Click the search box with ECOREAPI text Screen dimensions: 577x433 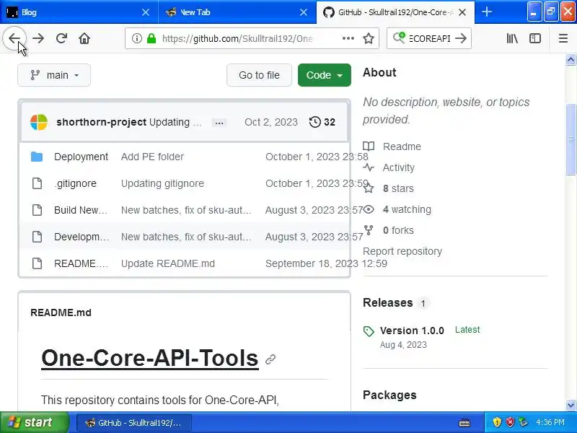point(430,38)
